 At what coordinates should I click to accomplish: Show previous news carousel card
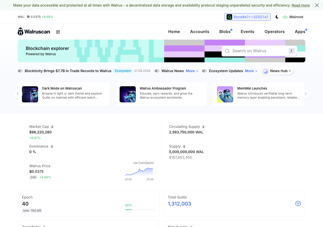(17, 94)
